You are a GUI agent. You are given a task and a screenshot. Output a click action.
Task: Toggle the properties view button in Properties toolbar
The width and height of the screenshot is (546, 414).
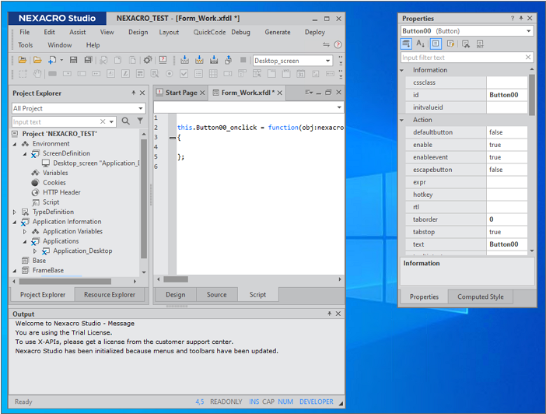436,44
